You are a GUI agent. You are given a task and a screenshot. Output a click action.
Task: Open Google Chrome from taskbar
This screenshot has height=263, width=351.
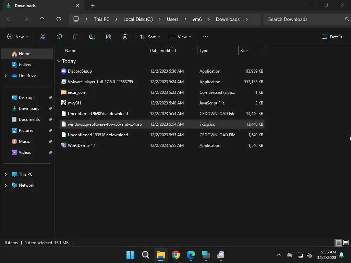[x=176, y=255]
